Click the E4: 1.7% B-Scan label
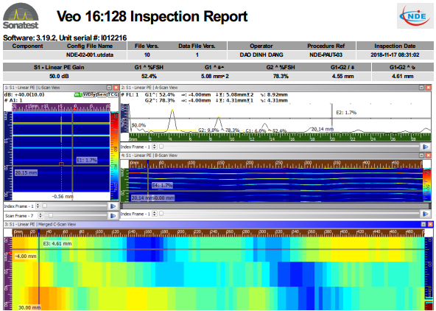436x311 pixels. pyautogui.click(x=162, y=185)
